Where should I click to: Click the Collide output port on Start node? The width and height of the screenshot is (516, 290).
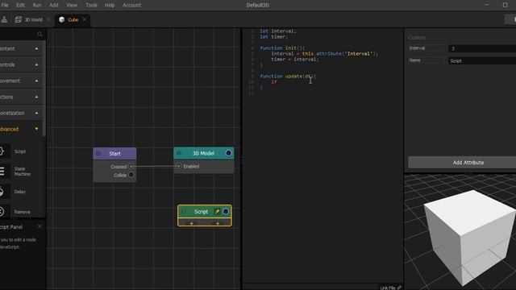tap(131, 175)
